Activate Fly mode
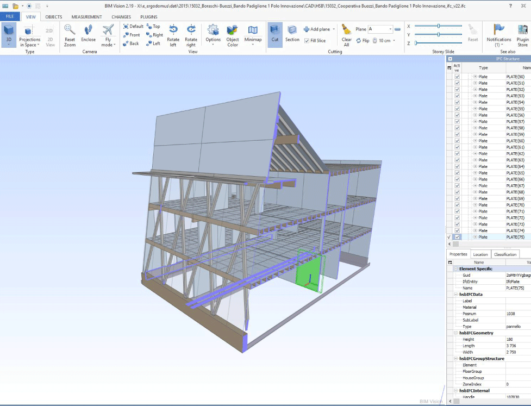Viewport: 531px width, 406px height. point(107,34)
